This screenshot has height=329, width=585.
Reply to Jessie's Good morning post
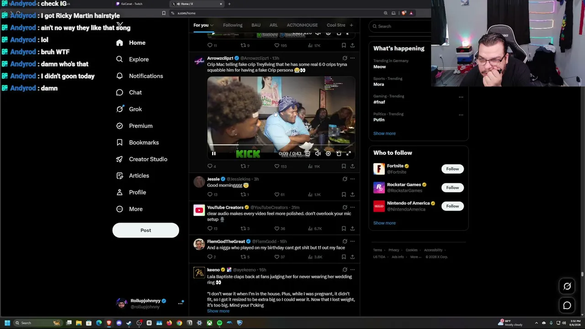coord(210,195)
